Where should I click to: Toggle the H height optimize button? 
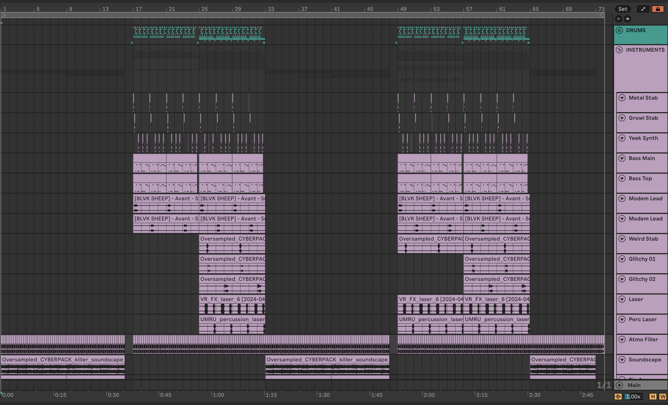pyautogui.click(x=653, y=397)
